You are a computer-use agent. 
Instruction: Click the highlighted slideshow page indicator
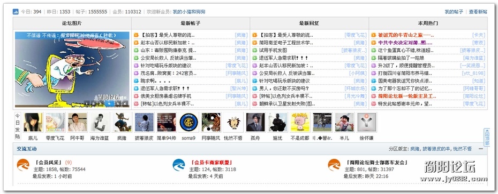click(x=109, y=103)
